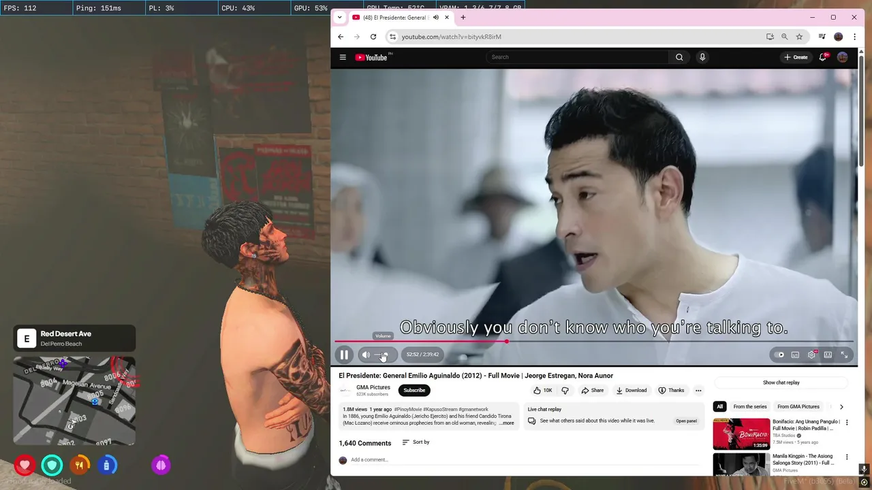
Task: Mute the video with the speaker icon
Action: pyautogui.click(x=366, y=355)
